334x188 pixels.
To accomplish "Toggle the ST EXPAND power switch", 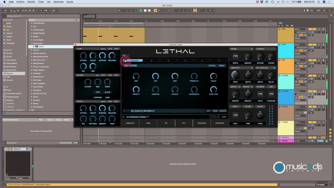I will 274,68.
